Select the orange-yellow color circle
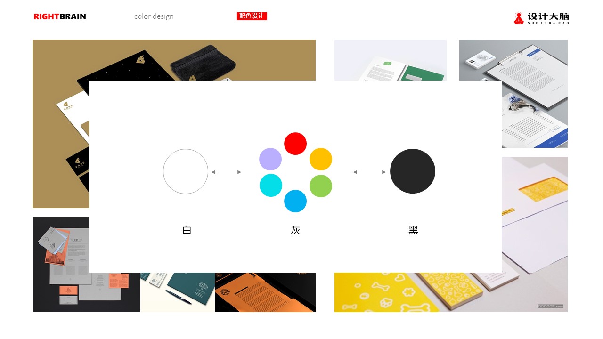Viewport: 603px width, 339px height. point(321,159)
